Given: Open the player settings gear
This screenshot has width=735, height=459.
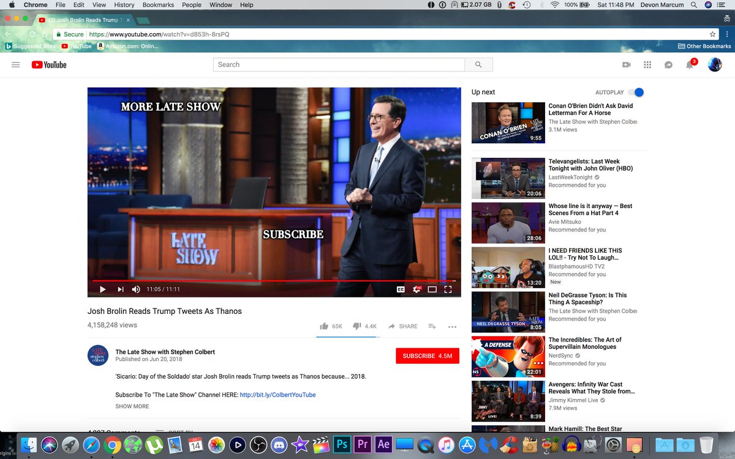Looking at the screenshot, I should coord(417,289).
